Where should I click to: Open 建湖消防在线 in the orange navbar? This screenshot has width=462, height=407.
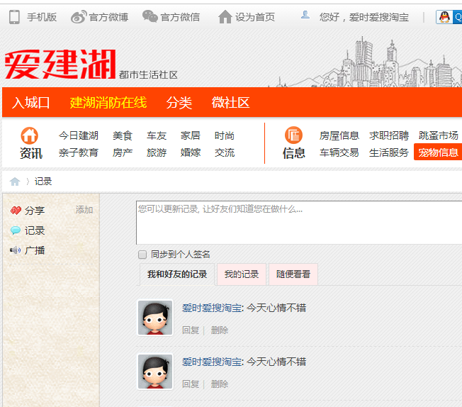[108, 102]
